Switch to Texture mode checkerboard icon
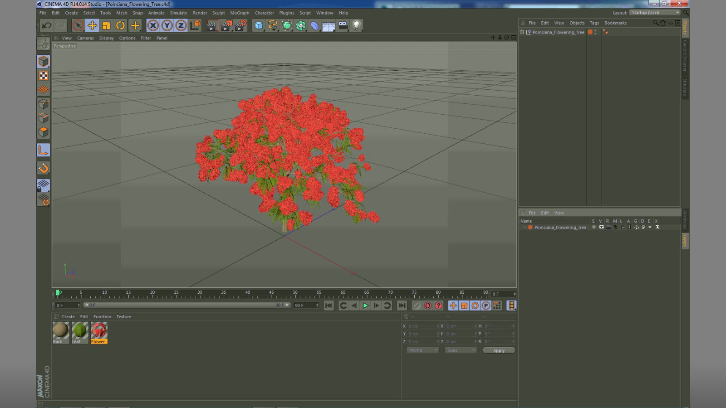 coord(43,75)
